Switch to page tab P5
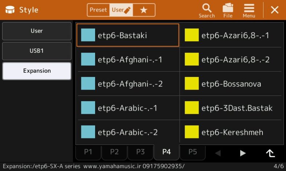286x171 pixels. [x=193, y=152]
